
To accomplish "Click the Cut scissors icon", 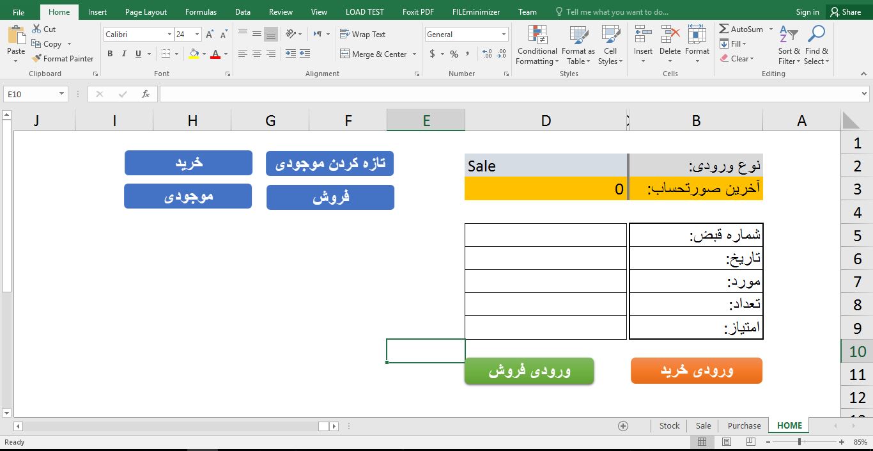I will tap(36, 29).
